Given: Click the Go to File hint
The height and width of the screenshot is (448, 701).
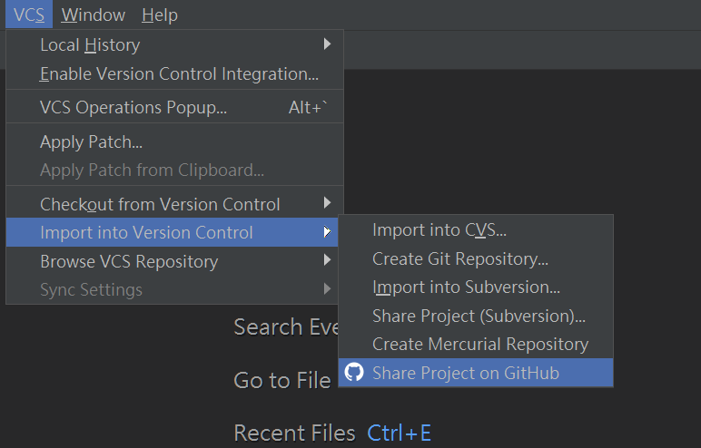Looking at the screenshot, I should tap(281, 381).
